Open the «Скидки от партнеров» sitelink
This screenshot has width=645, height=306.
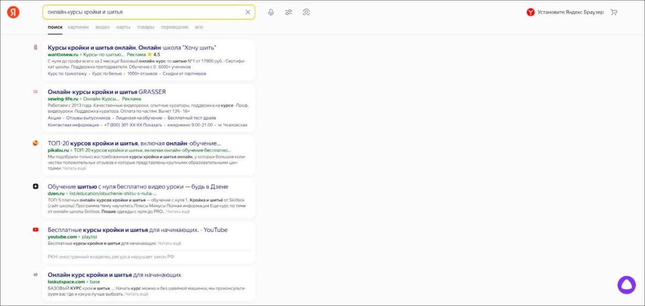point(184,73)
